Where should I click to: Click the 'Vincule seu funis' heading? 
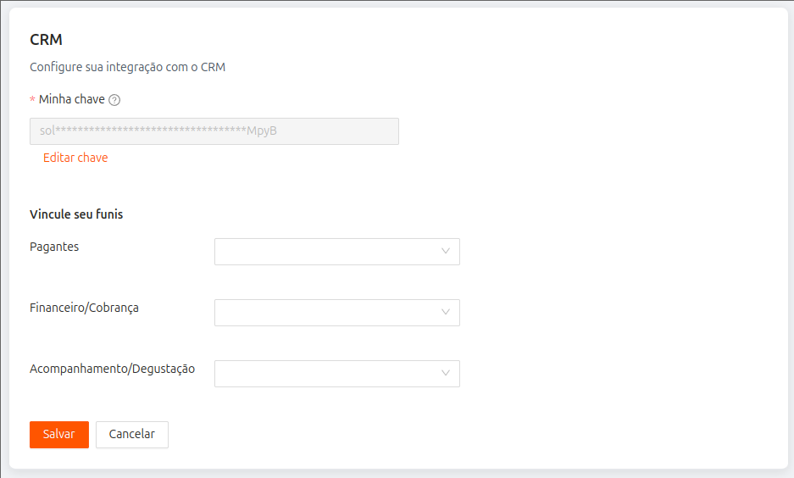tap(76, 214)
